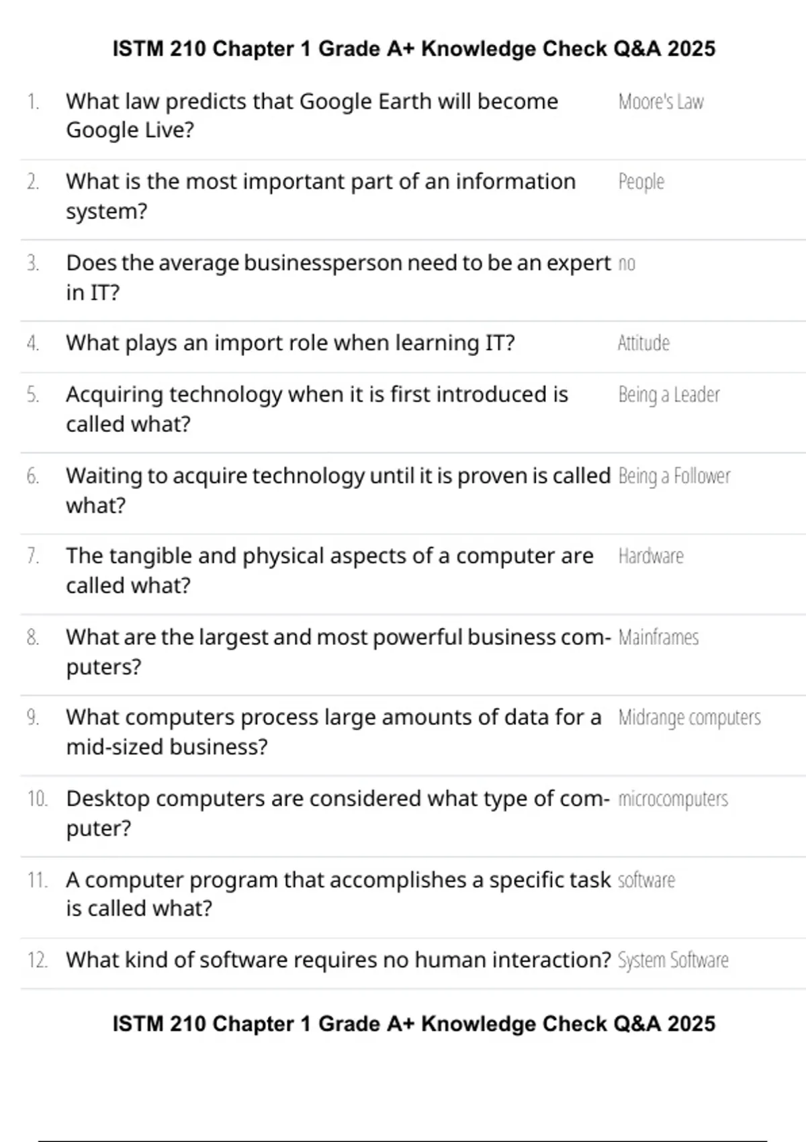Select the answer Attitude
The image size is (806, 1142).
pyautogui.click(x=643, y=343)
